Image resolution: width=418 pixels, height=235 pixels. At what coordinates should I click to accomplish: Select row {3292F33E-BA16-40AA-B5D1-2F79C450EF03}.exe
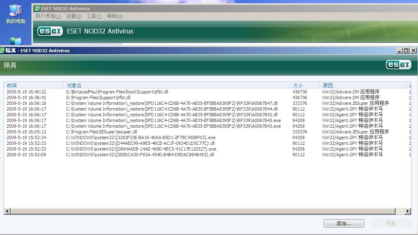coord(208,137)
